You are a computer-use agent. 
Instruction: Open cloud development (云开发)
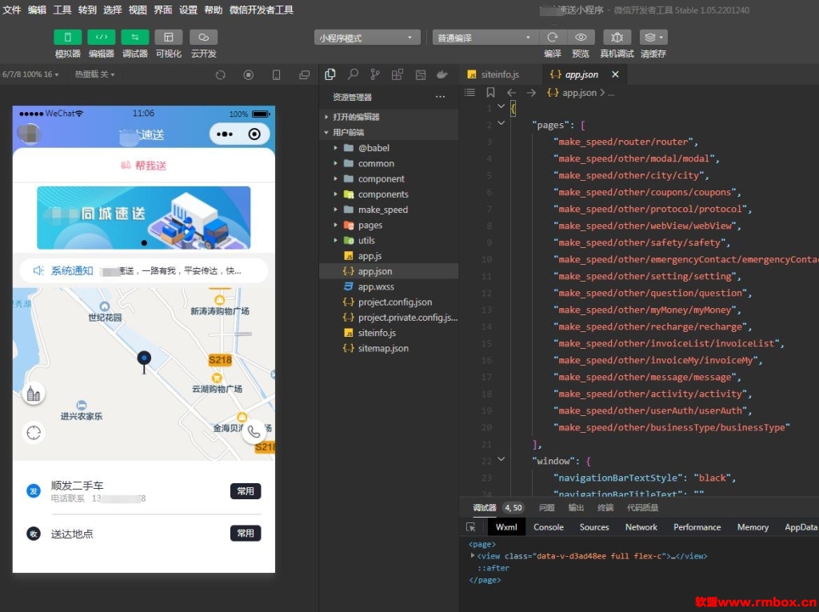204,38
